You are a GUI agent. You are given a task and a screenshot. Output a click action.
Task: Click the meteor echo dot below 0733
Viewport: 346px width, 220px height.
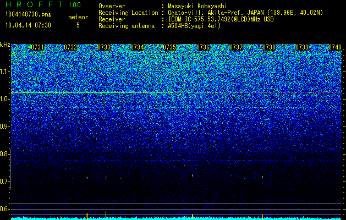click(x=106, y=177)
